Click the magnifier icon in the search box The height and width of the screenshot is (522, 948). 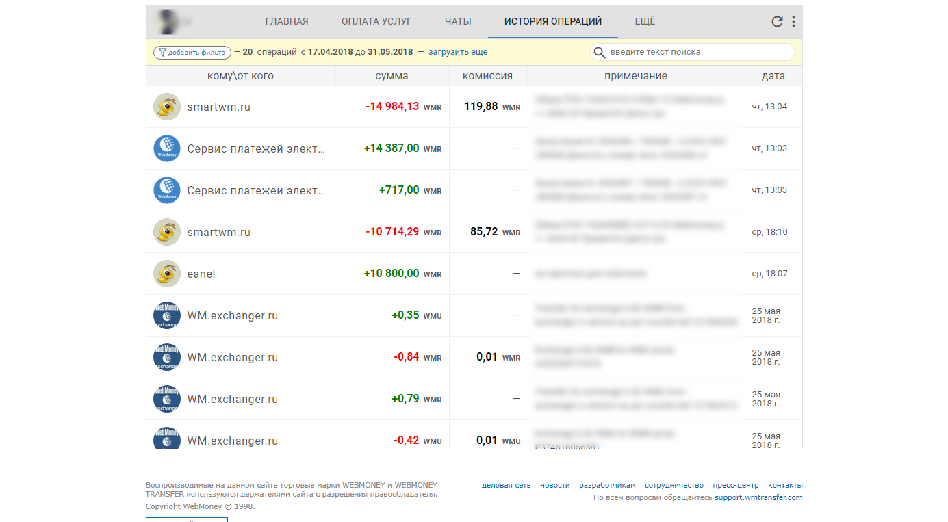[x=600, y=52]
